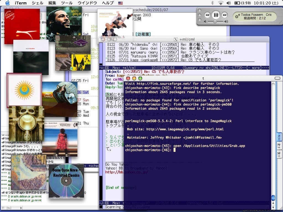
Task: Click the 27 Sun date in schedule window
Action: click(83, 100)
